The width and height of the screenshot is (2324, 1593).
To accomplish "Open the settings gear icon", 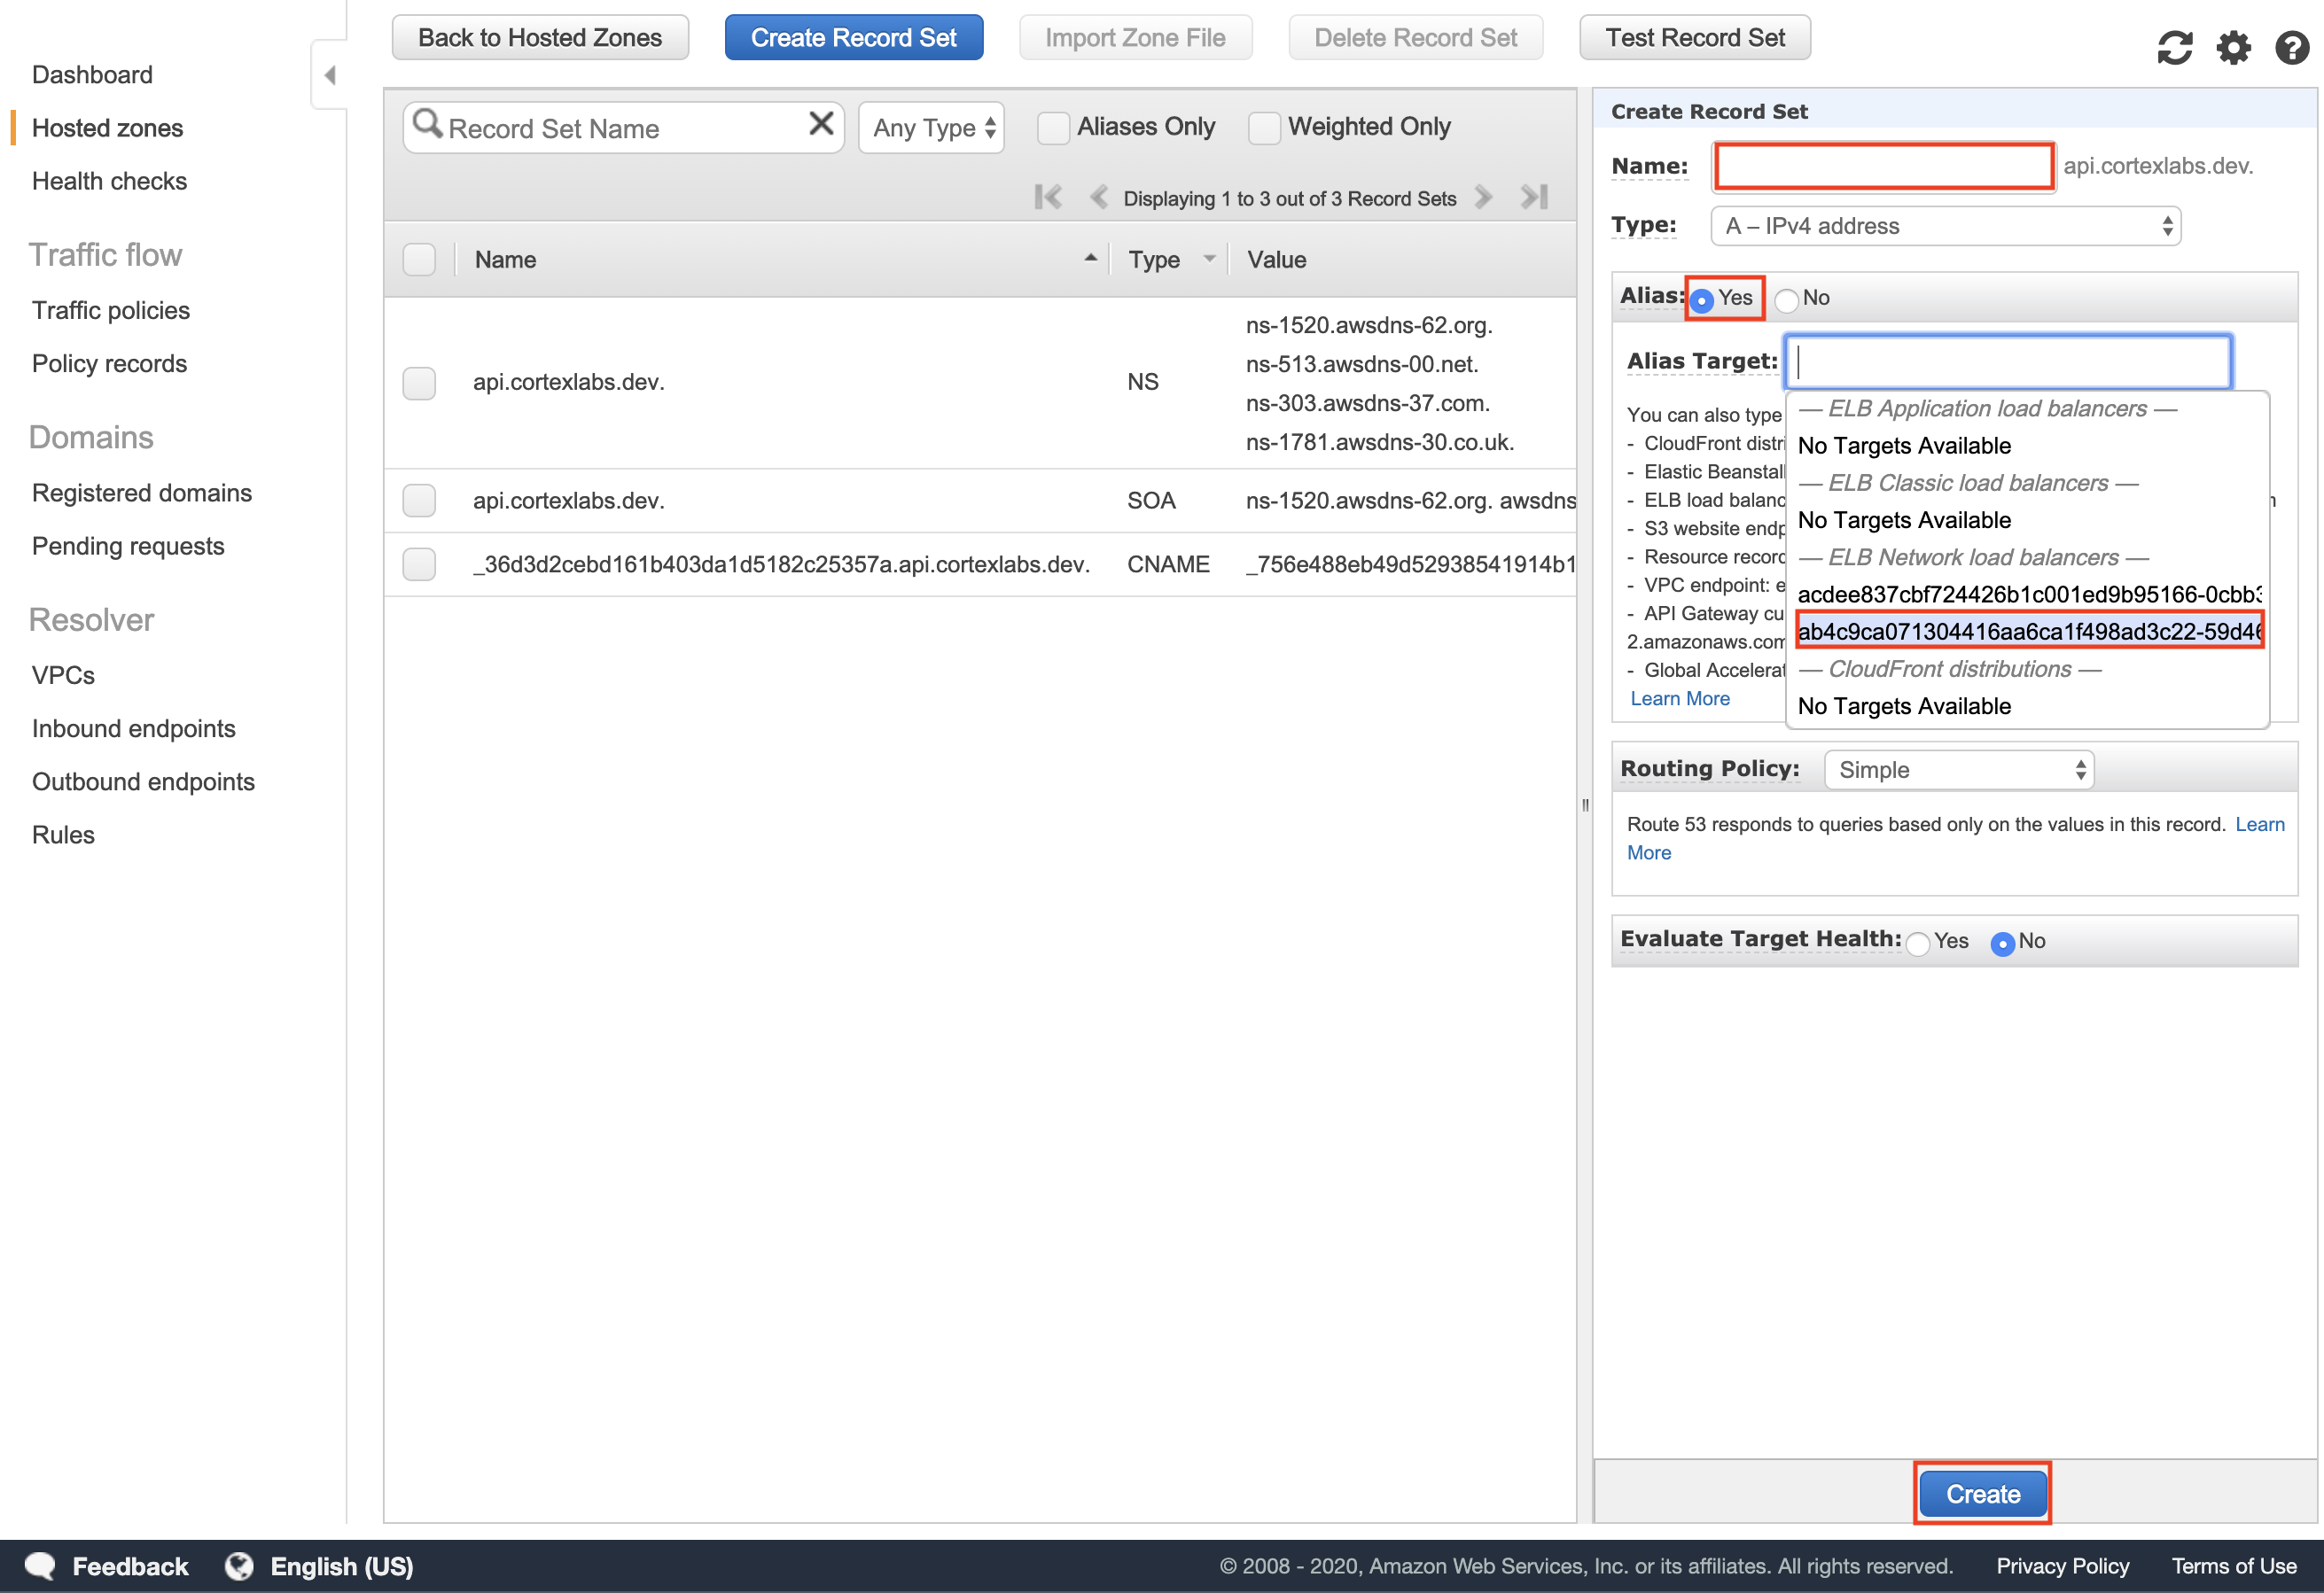I will pyautogui.click(x=2233, y=47).
